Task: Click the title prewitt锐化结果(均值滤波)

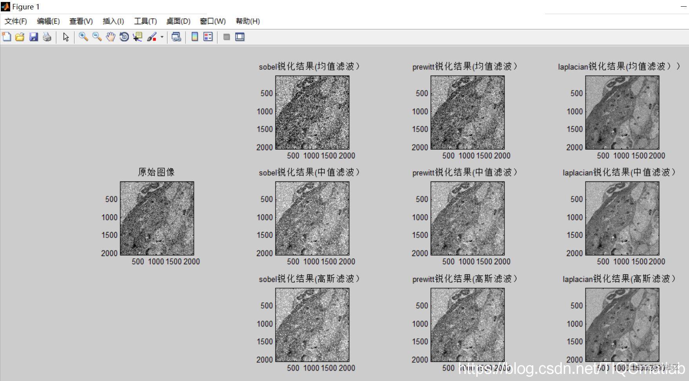Action: (465, 66)
